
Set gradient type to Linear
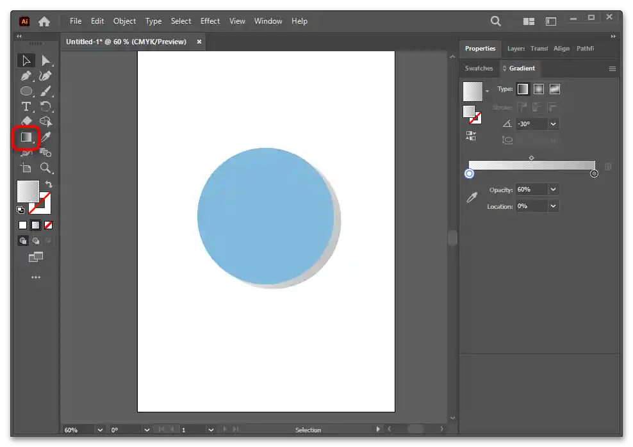(523, 89)
